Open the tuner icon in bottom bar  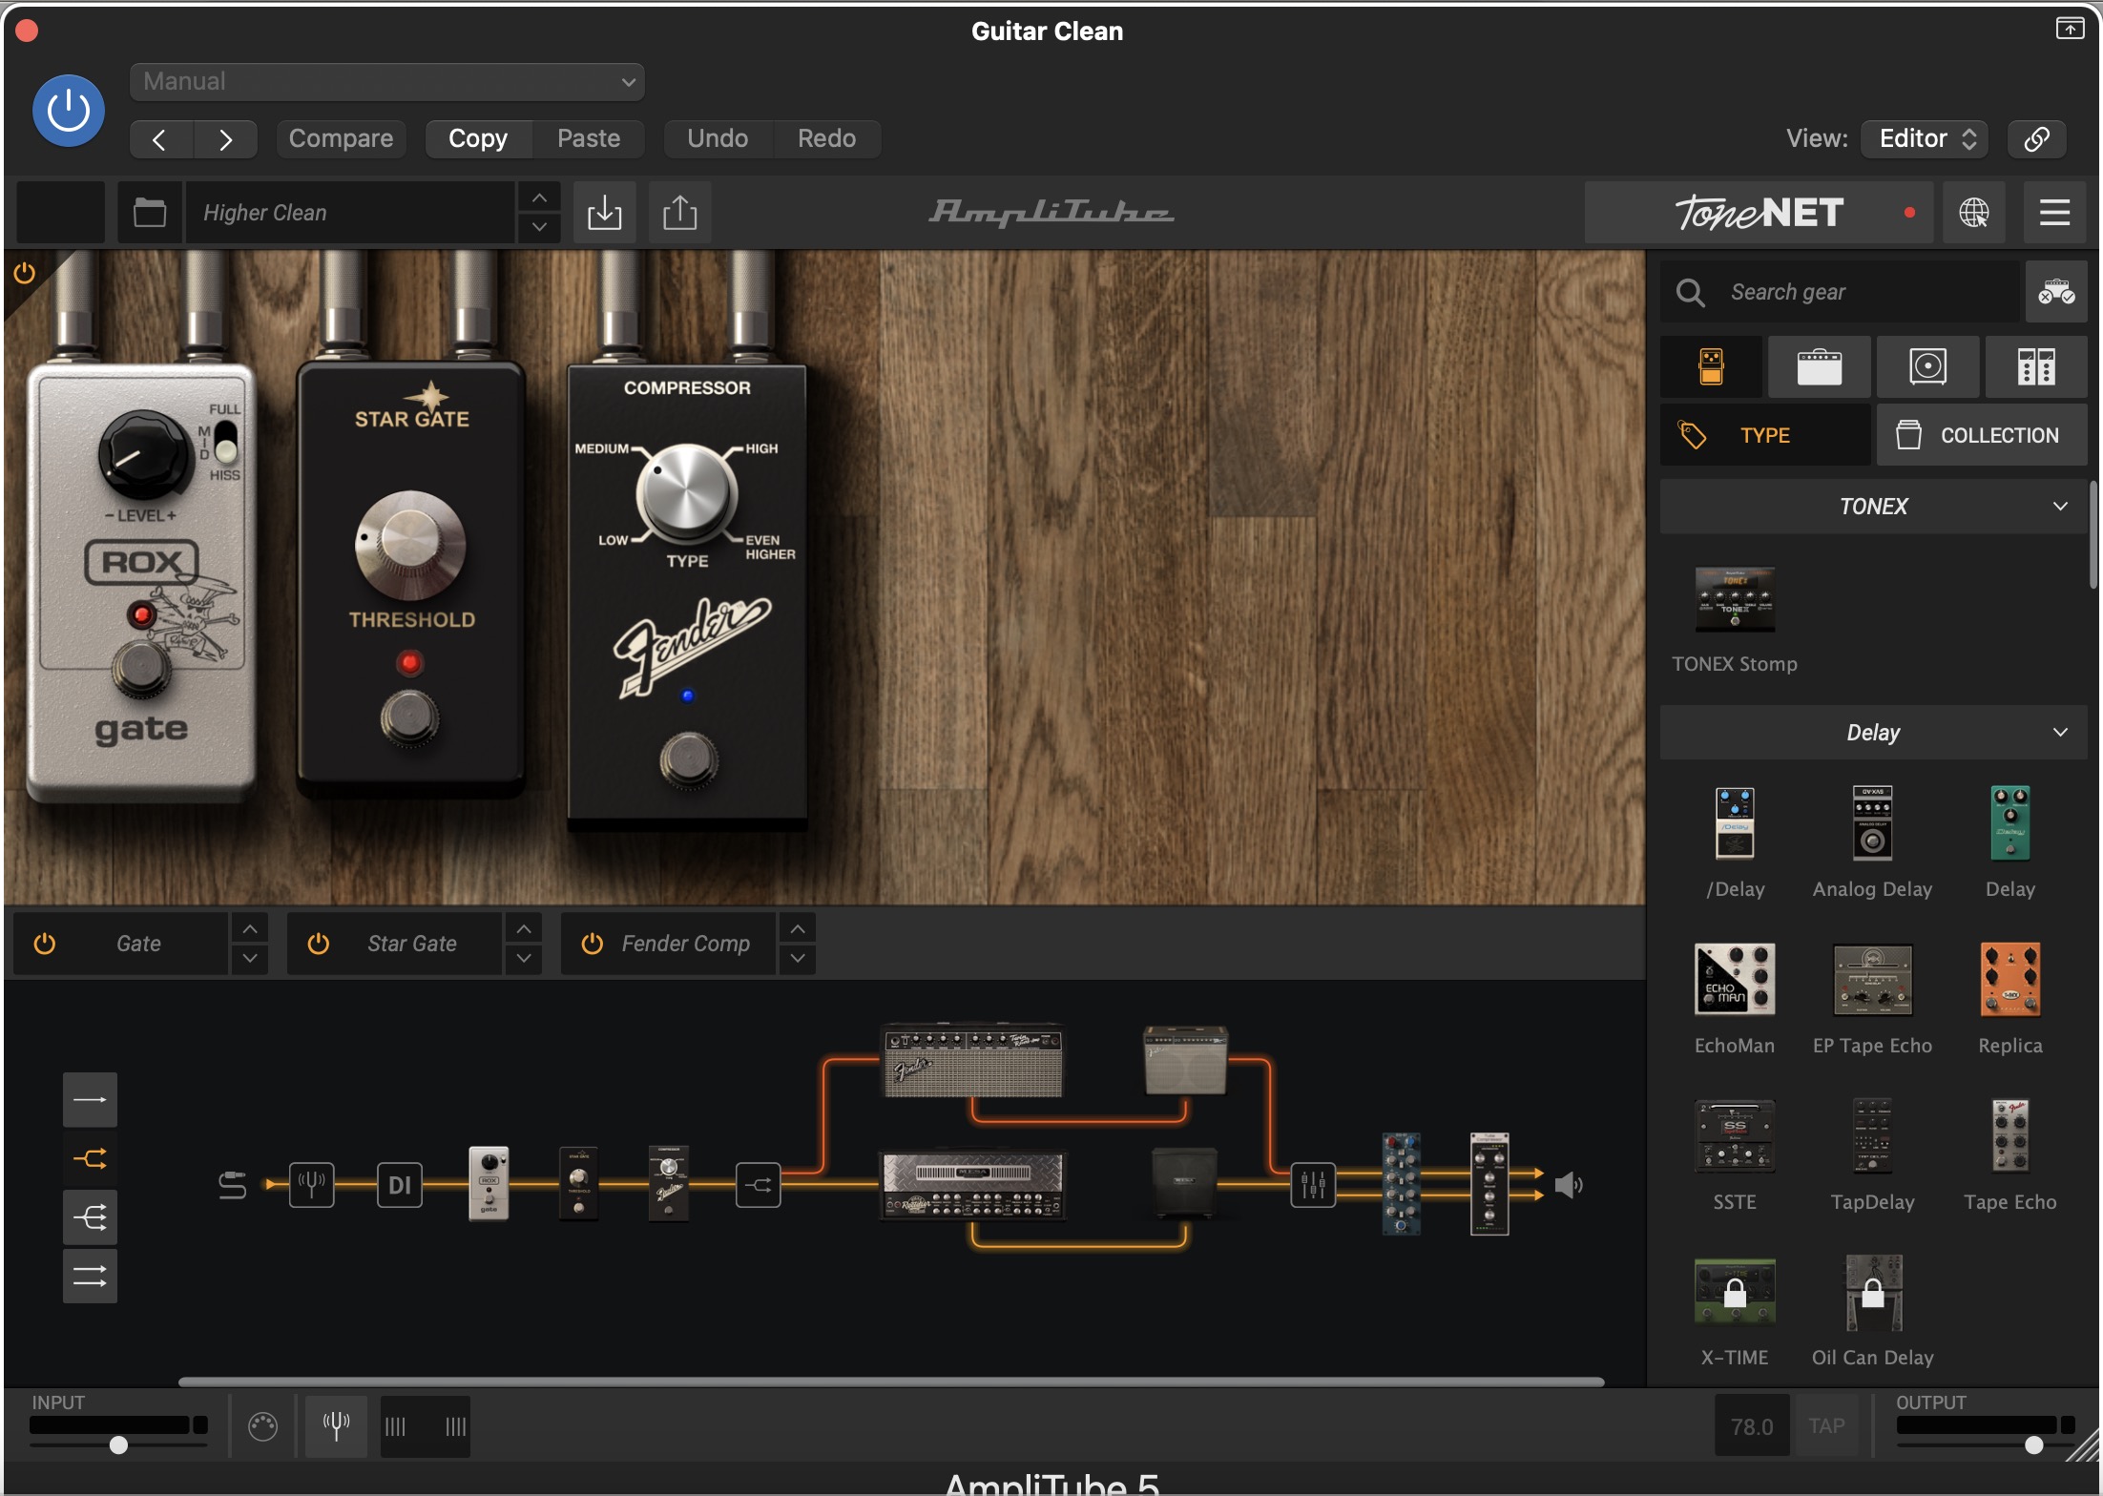tap(336, 1426)
